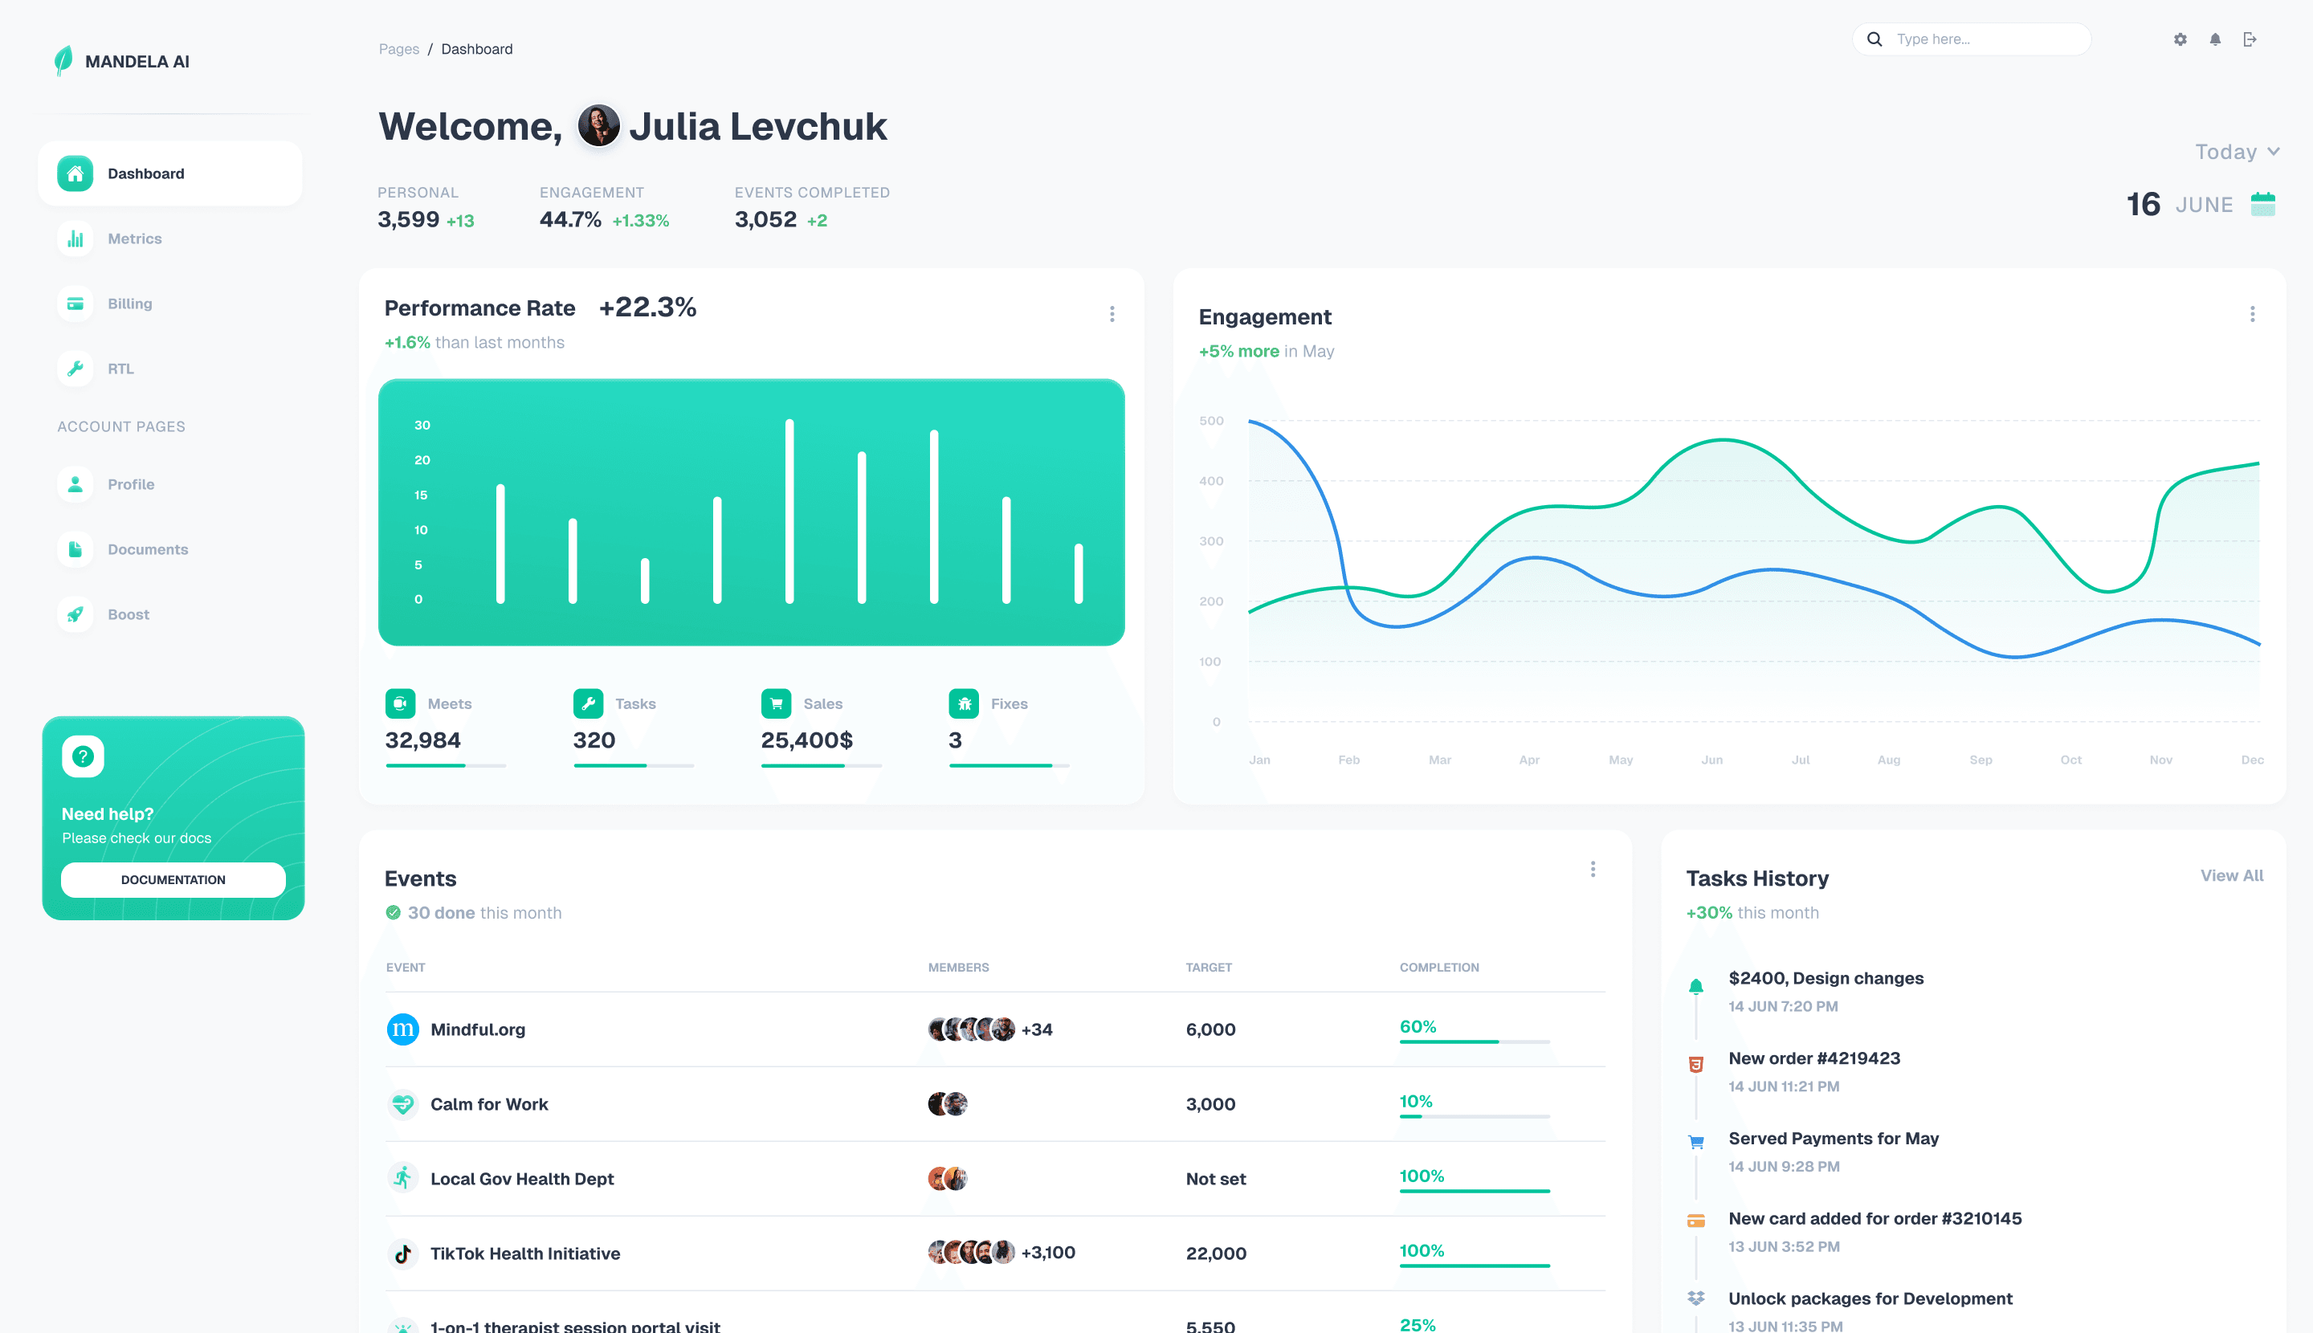Viewport: 2313px width, 1333px height.
Task: Click the green calendar icon beside June
Action: pyautogui.click(x=2262, y=204)
